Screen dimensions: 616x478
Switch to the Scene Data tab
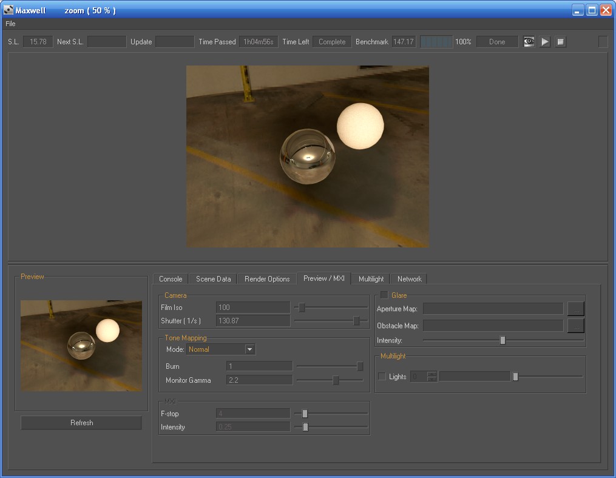(213, 279)
